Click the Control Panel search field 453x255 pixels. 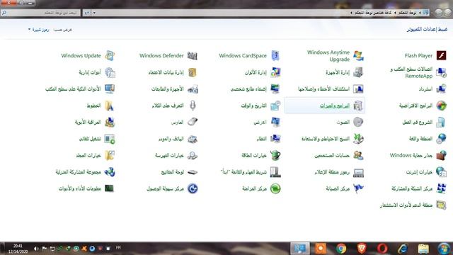tap(40, 13)
